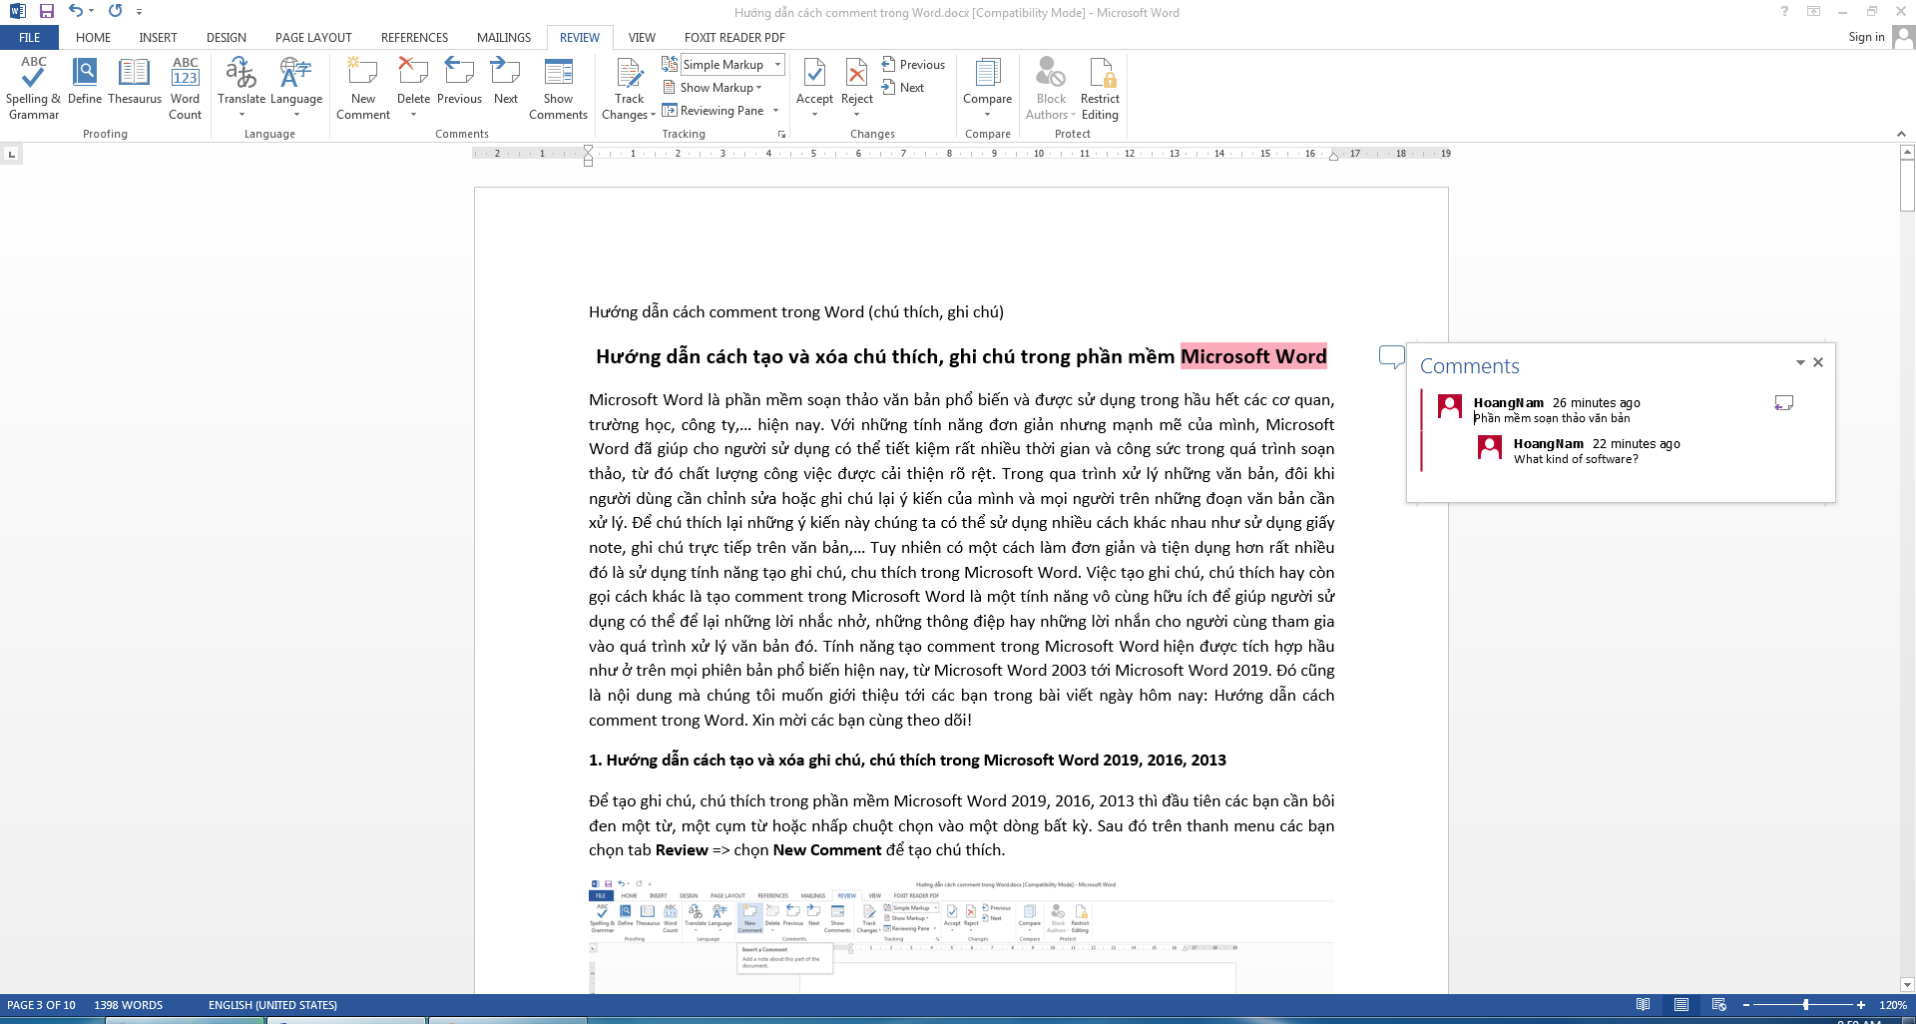Viewport: 1916px width, 1024px height.
Task: Open Restrict Editing pane
Action: point(1100,76)
